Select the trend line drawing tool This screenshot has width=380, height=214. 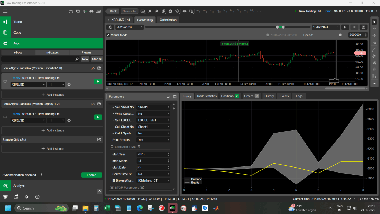[x=374, y=49]
